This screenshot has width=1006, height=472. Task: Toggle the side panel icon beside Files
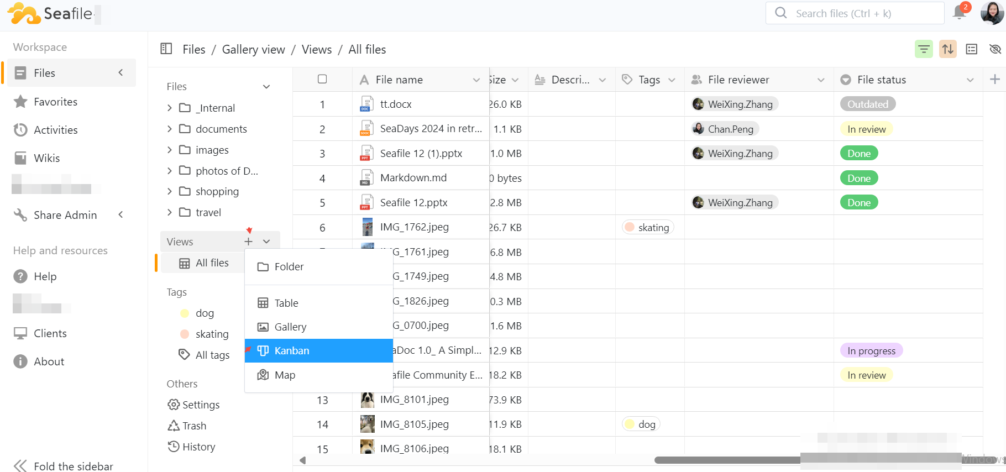(166, 49)
